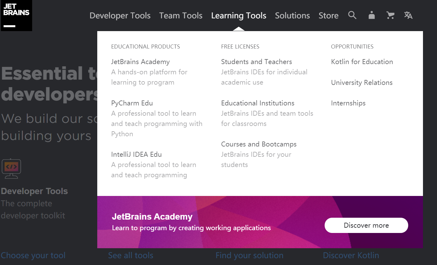Click the language selection icon
437x265 pixels.
408,15
